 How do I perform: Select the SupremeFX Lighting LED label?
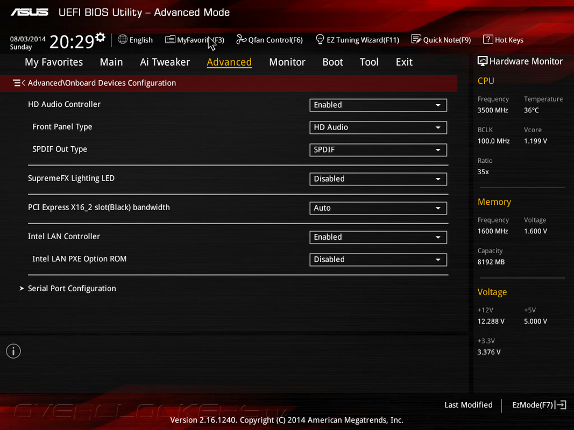tap(71, 178)
